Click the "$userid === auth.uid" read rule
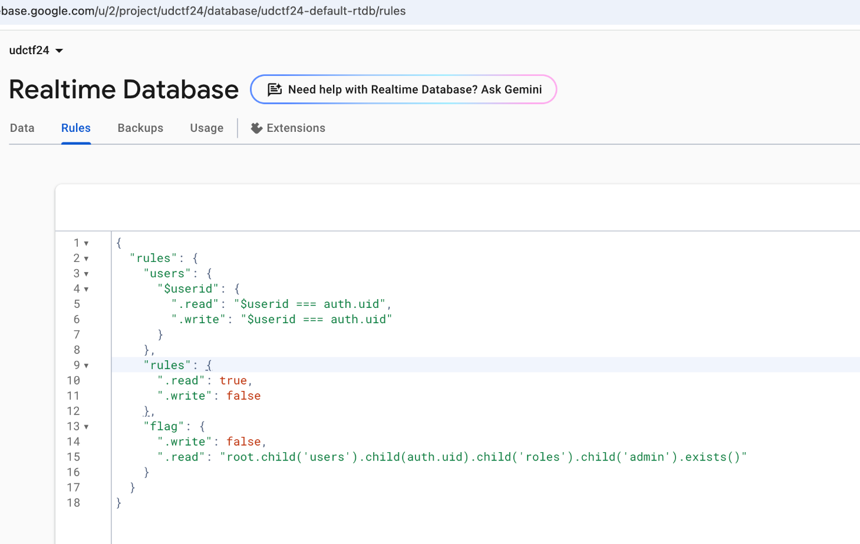The image size is (860, 544). (x=309, y=304)
